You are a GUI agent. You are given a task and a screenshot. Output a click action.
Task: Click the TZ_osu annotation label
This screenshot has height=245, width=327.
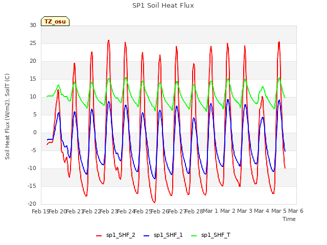click(55, 21)
